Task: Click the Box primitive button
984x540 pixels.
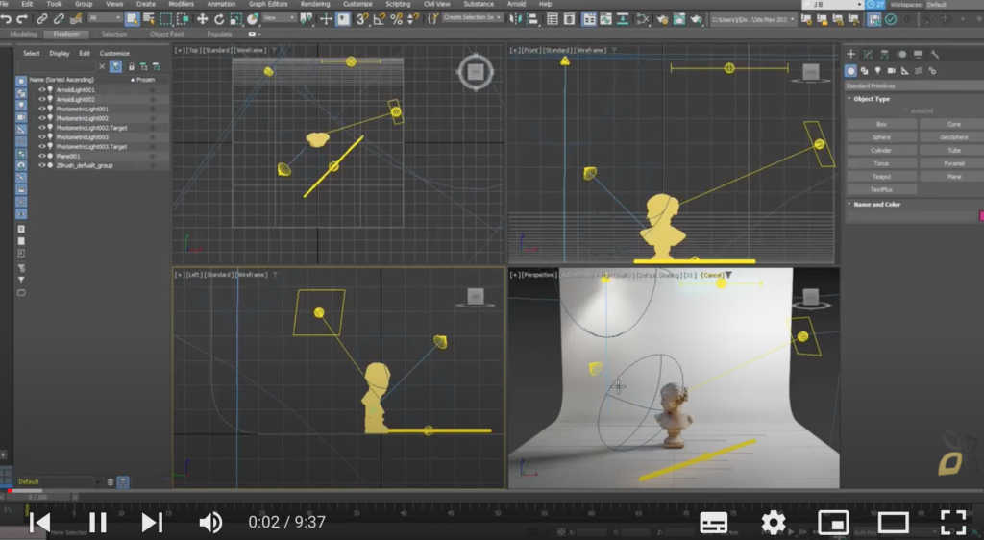Action: pyautogui.click(x=882, y=124)
